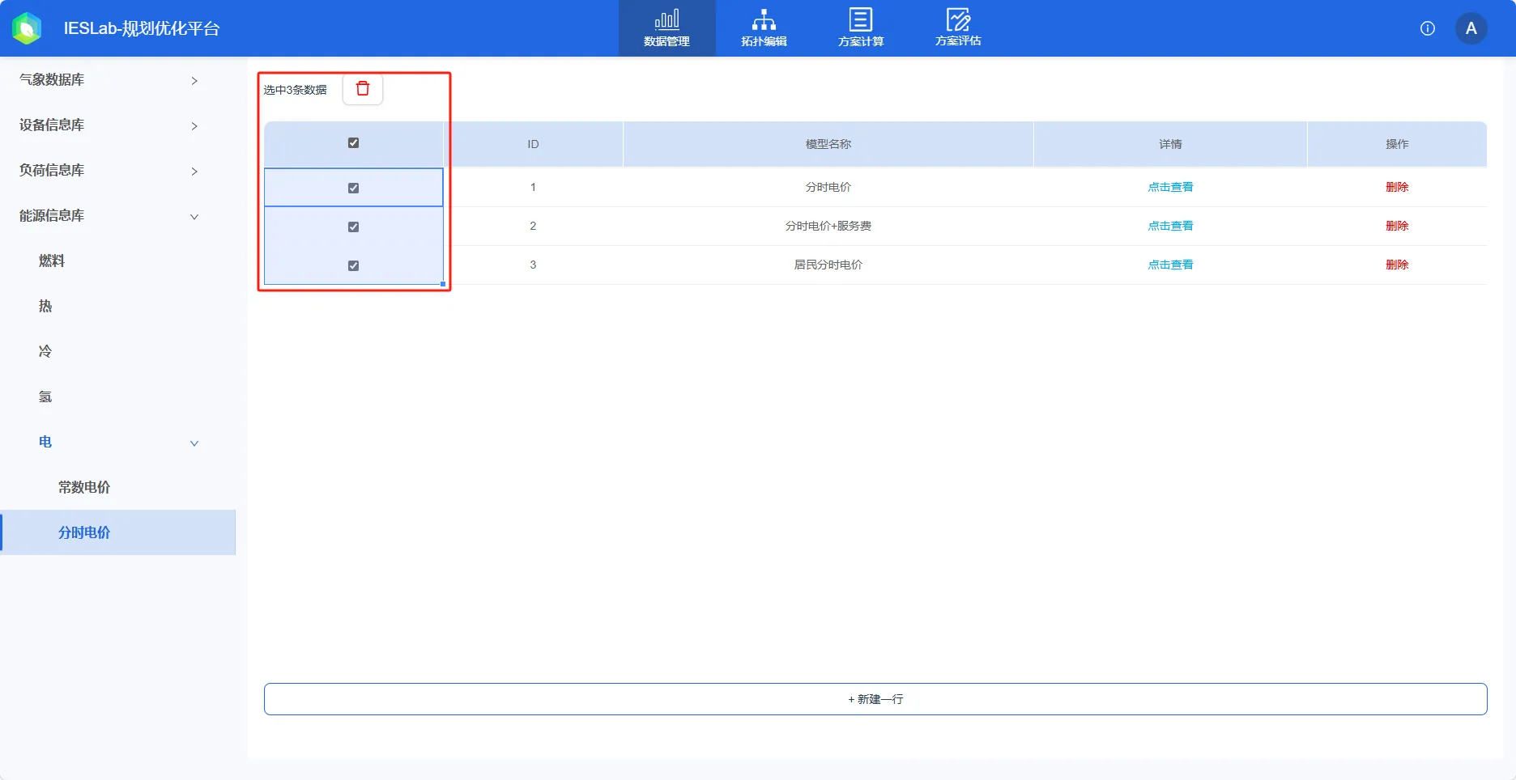
Task: Open the 数据管理 tab
Action: coord(666,28)
